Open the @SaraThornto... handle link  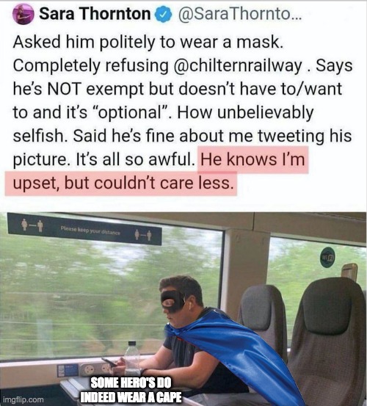[x=239, y=14]
